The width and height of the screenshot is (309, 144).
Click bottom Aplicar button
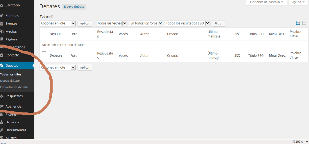click(x=85, y=67)
